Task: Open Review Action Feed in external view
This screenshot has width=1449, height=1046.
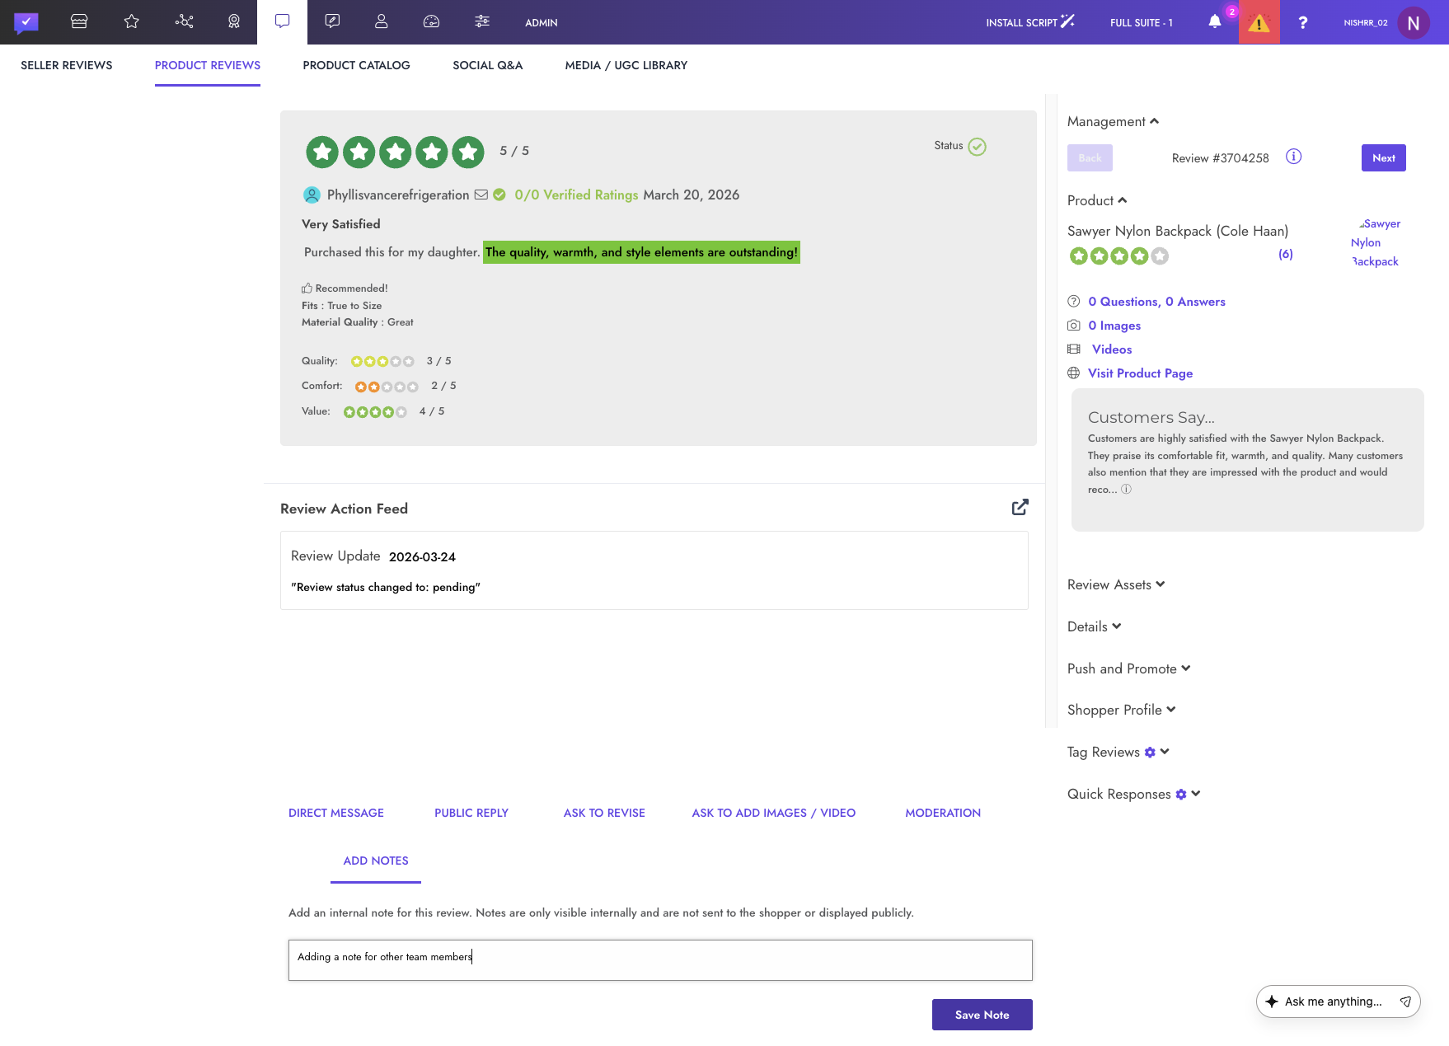Action: [x=1020, y=507]
